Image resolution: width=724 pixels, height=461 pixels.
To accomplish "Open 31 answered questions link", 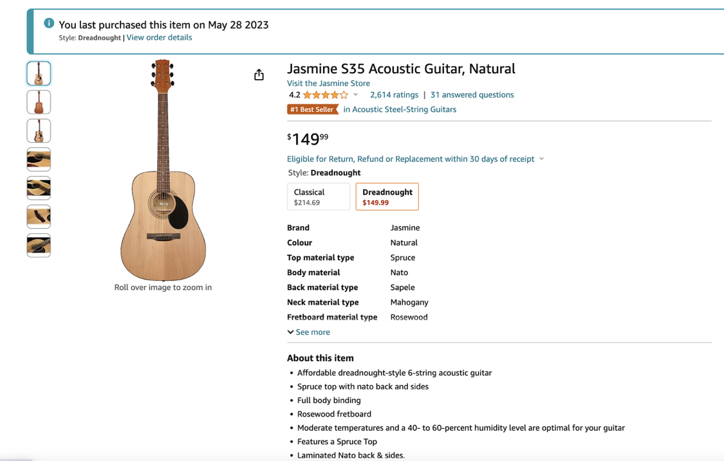I will pyautogui.click(x=472, y=95).
